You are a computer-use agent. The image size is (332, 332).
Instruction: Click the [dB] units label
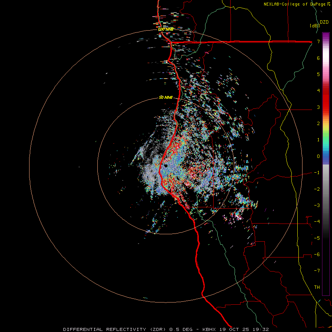click(315, 25)
